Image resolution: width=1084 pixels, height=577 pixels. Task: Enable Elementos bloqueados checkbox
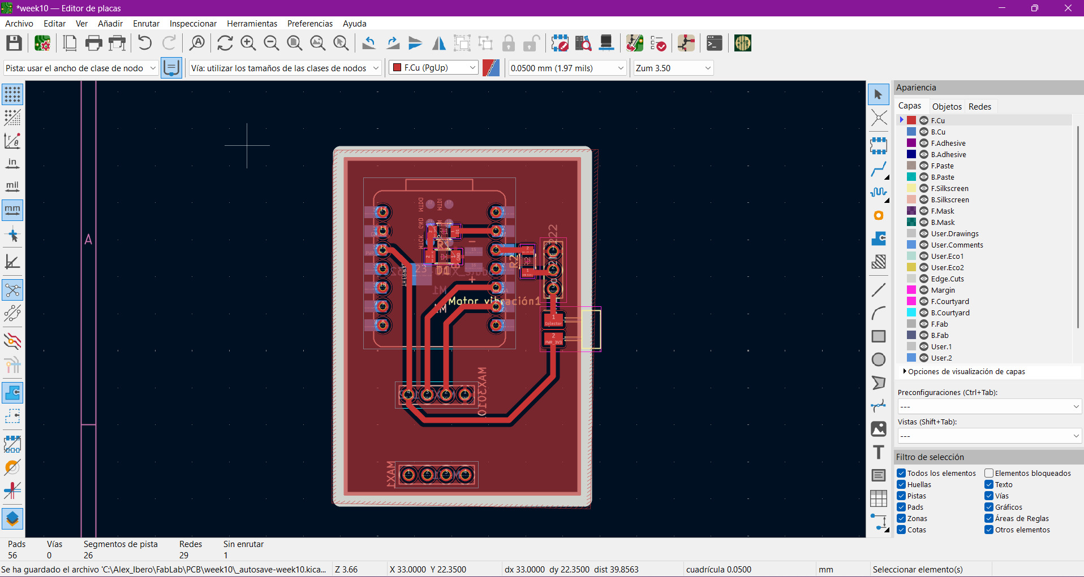point(989,473)
